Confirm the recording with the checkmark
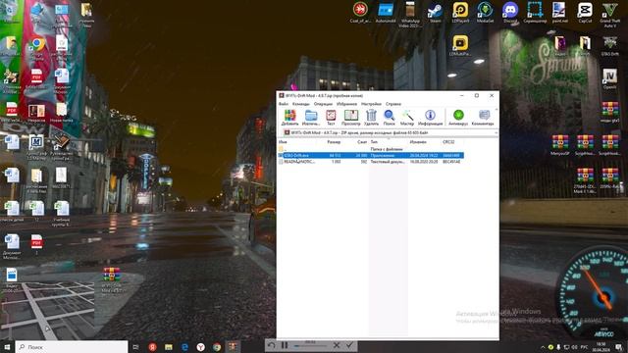628x353 pixels. click(349, 345)
